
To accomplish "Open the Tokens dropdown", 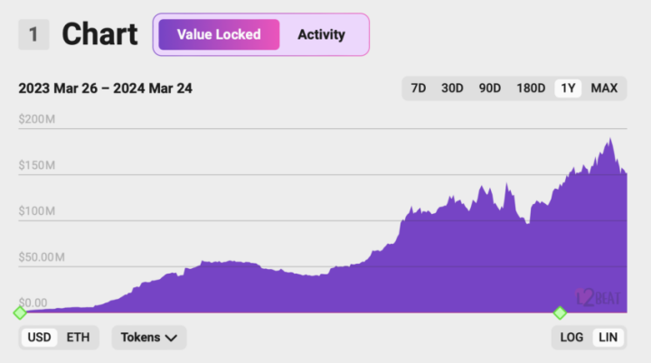I will tap(149, 338).
